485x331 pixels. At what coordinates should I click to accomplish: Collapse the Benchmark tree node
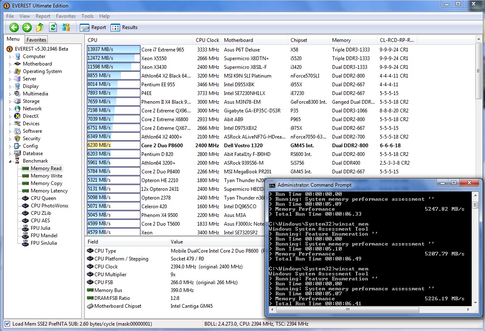click(10, 161)
